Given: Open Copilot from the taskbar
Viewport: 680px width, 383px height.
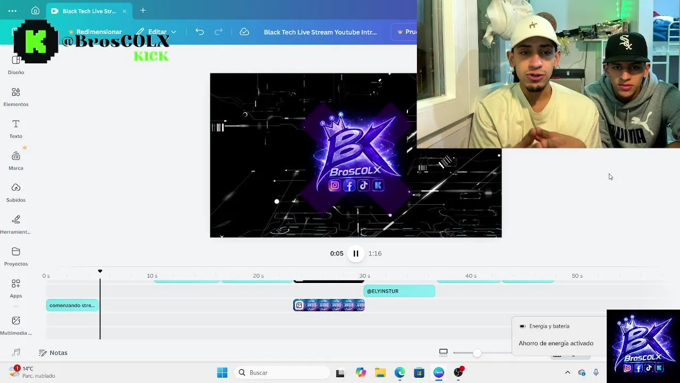Looking at the screenshot, I should (361, 373).
